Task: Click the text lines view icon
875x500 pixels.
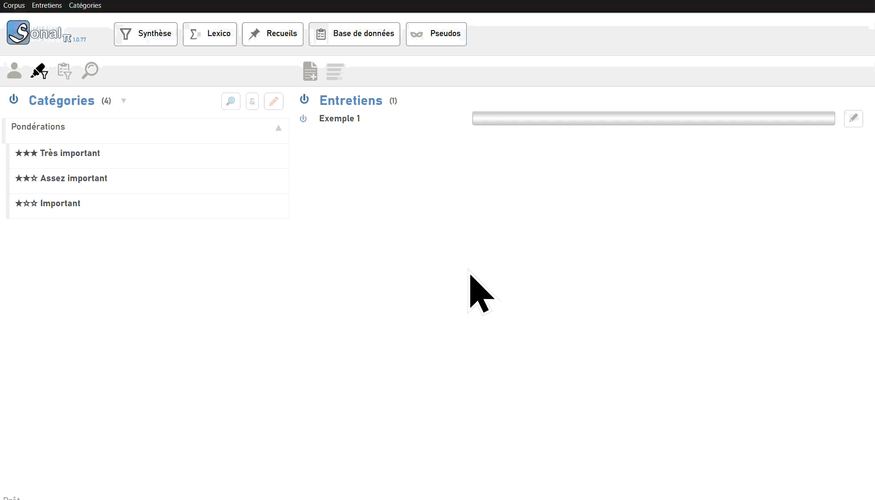Action: 335,72
